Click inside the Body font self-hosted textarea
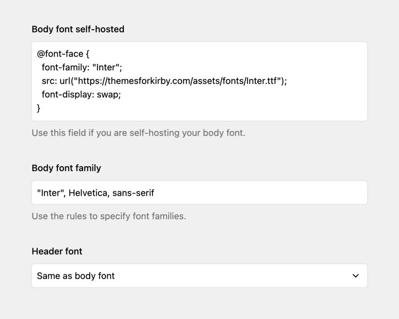This screenshot has width=399, height=319. [x=199, y=81]
